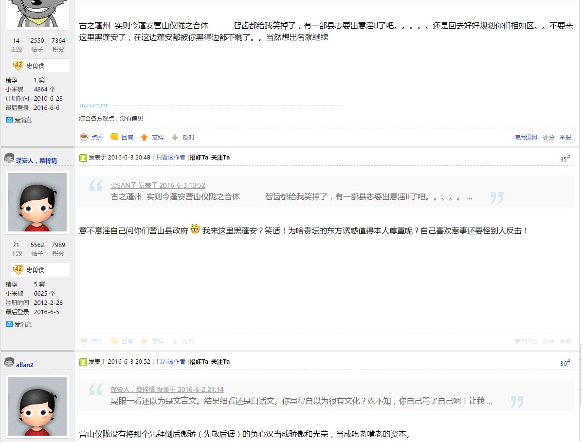Click 关注Ta on post 36
This screenshot has height=442, width=582.
tap(220, 362)
